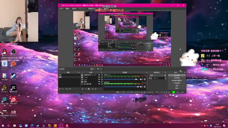Click the transition duration 300 ms field
228x128 pixels.
pos(158,78)
